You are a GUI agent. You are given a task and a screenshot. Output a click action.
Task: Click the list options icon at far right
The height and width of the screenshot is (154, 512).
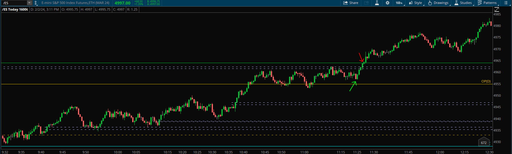[x=506, y=3]
